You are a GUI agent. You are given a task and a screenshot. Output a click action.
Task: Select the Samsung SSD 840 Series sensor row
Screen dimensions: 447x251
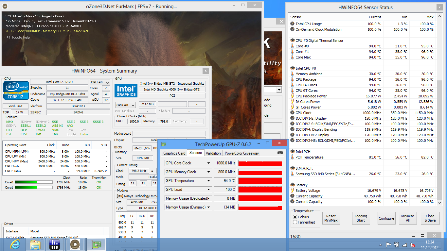tap(362, 174)
